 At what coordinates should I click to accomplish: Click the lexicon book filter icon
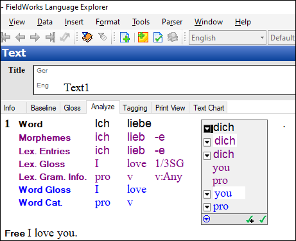coord(87,37)
